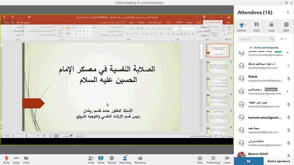Expand the Leave meeting menu
Image resolution: width=294 pixels, height=165 pixels.
227,158
